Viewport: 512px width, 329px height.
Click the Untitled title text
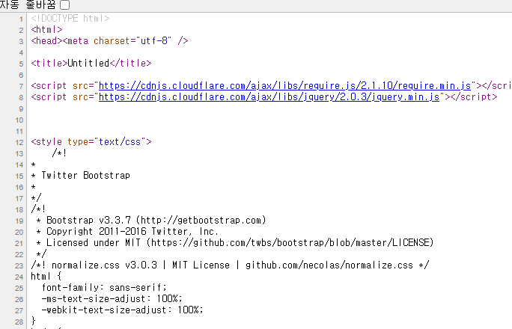click(88, 64)
